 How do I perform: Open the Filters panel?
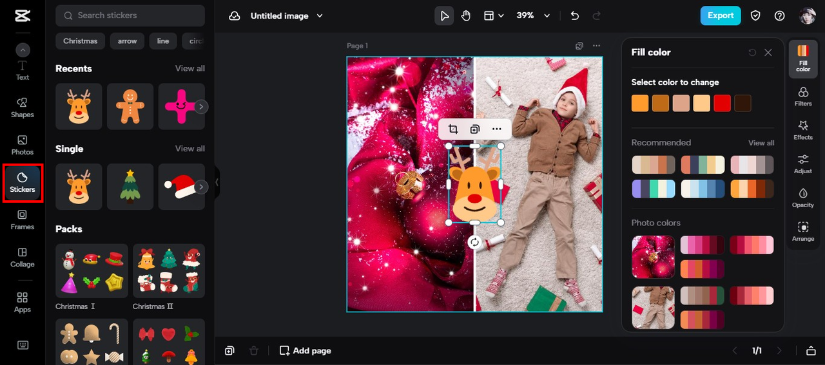[803, 96]
